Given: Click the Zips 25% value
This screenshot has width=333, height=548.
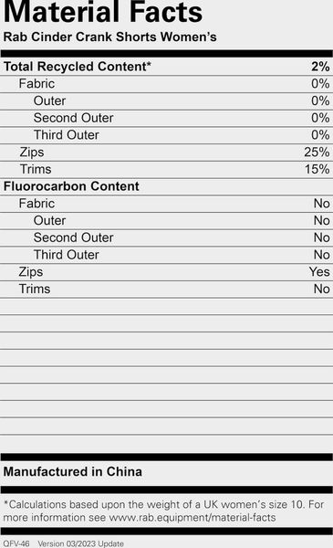Looking at the screenshot, I should tap(317, 152).
